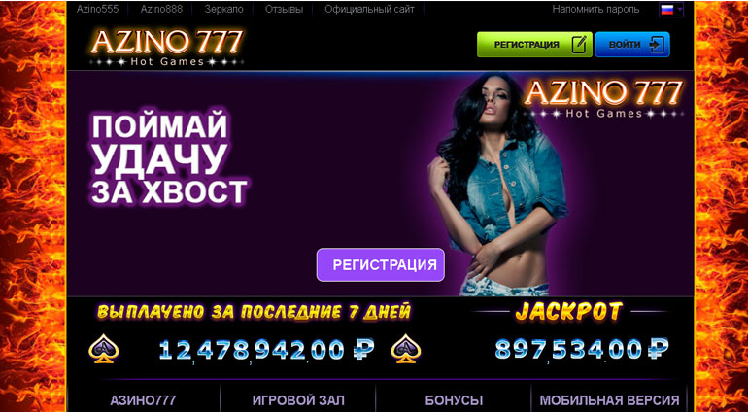Viewport: 748px width, 413px height.
Task: Open the Зеркало link
Action: coord(223,9)
